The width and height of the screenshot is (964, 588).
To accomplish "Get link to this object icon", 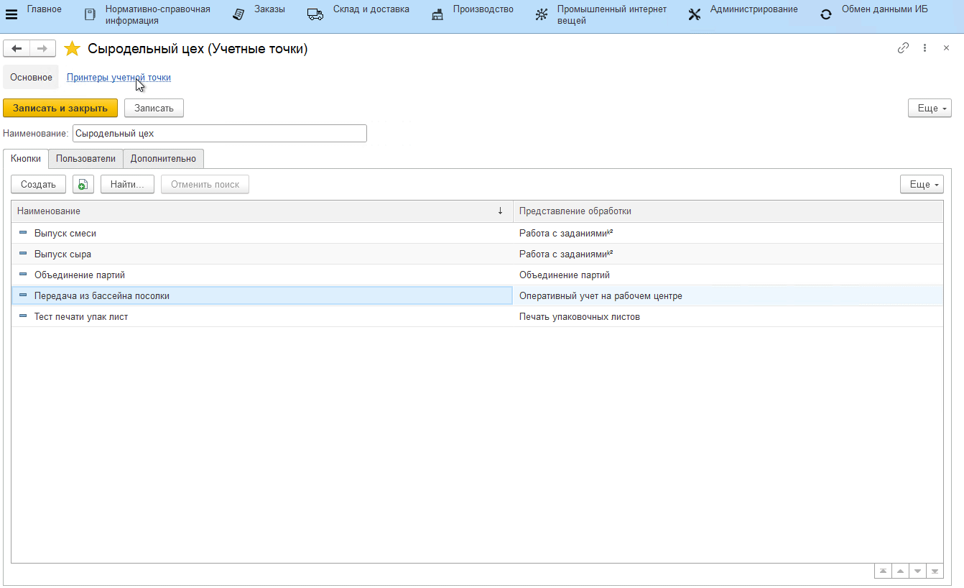I will 903,48.
